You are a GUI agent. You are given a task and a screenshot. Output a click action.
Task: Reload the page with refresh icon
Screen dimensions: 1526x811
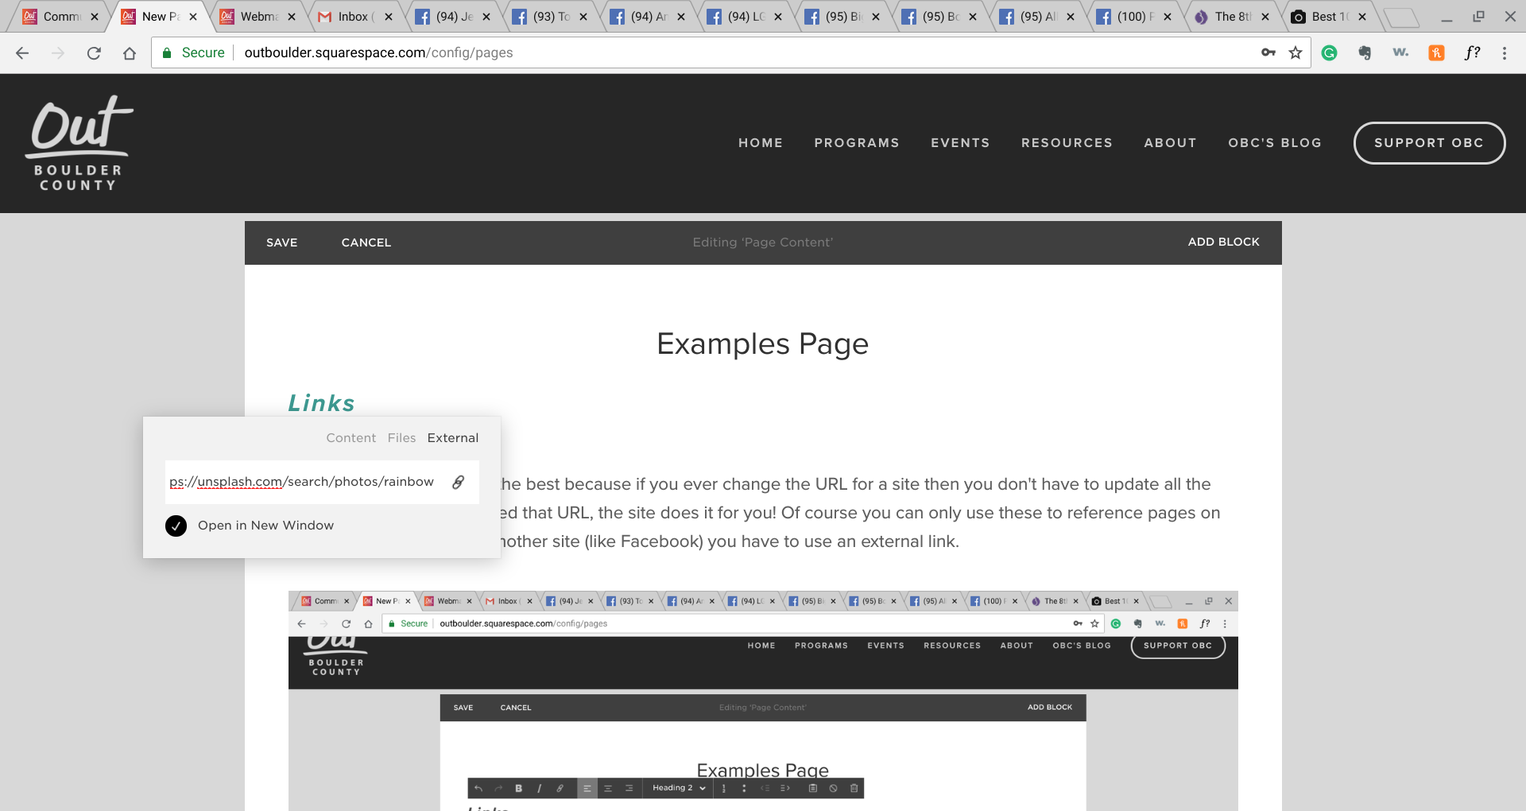[94, 53]
